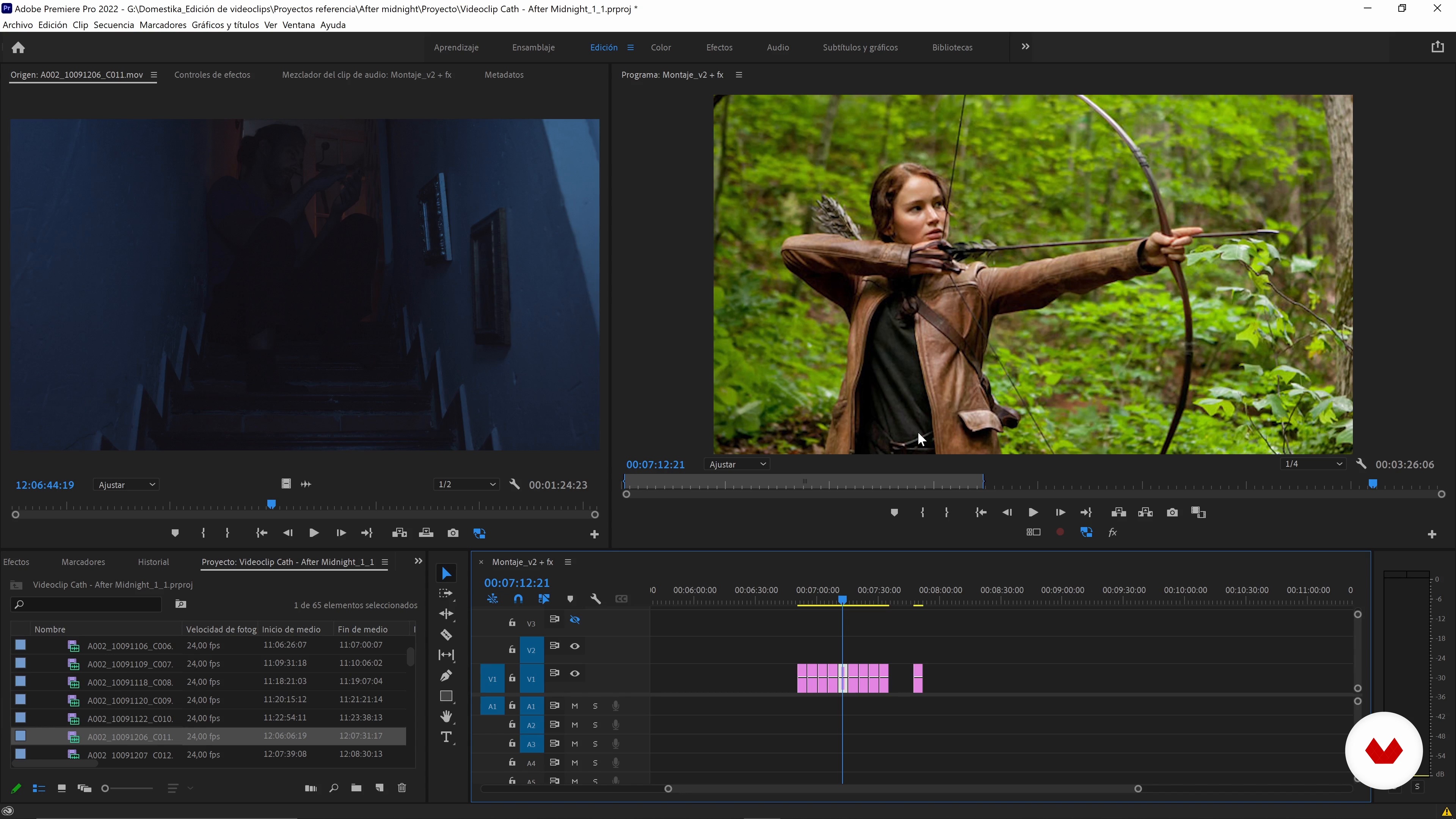Open Program monitor settings wrench

tap(1361, 464)
